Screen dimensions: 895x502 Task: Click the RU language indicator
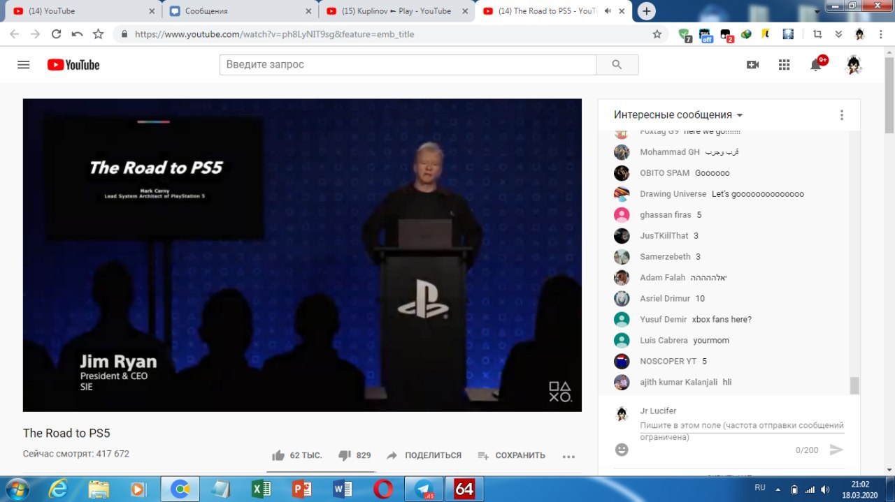tap(760, 488)
